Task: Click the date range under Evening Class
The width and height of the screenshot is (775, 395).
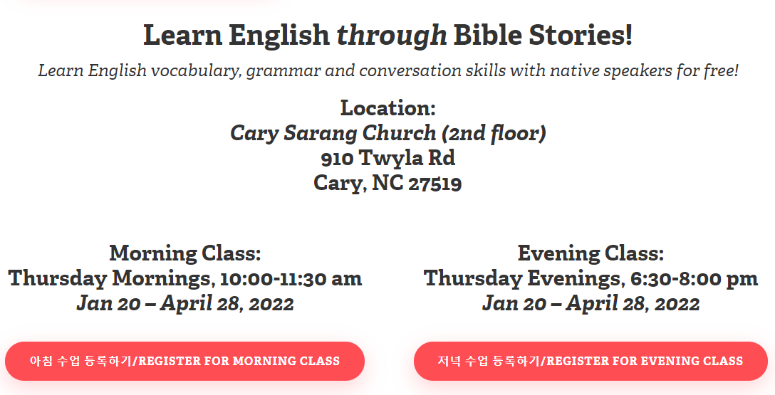Action: coord(591,304)
